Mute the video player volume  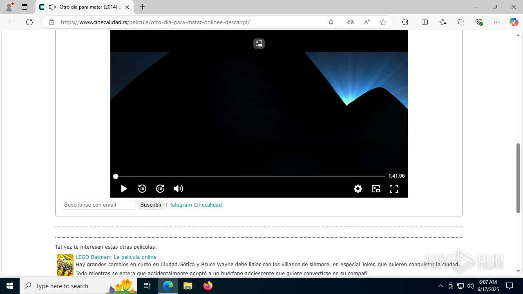pyautogui.click(x=178, y=189)
